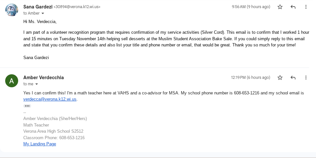Click Amber's green "A" avatar
The width and height of the screenshot is (316, 158).
(12, 81)
